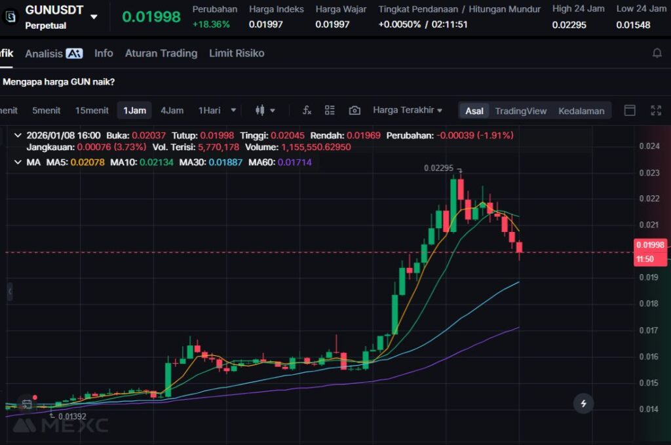Click 'Mengapa harga GUN naik?' link

point(59,82)
